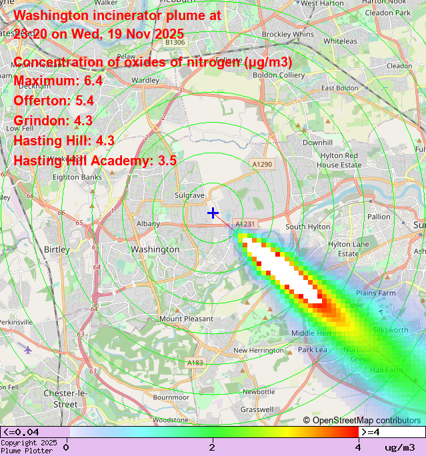Click the >=4 white scale box
This screenshot has height=456, width=426.
tap(392, 432)
